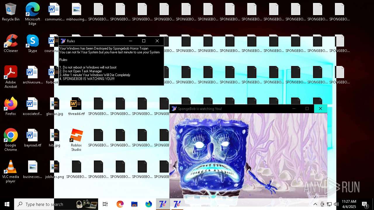Minimize the Rules window
Image resolution: width=374 pixels, height=210 pixels.
[x=131, y=41]
